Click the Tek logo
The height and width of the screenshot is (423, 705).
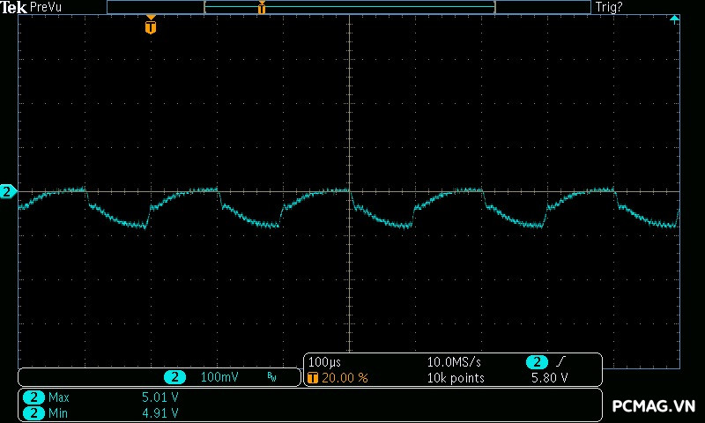(14, 7)
